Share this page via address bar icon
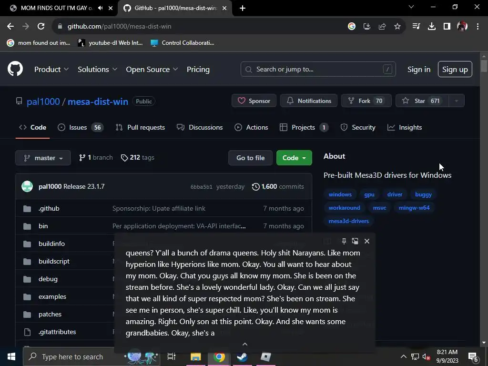Image resolution: width=488 pixels, height=366 pixels. pyautogui.click(x=382, y=27)
